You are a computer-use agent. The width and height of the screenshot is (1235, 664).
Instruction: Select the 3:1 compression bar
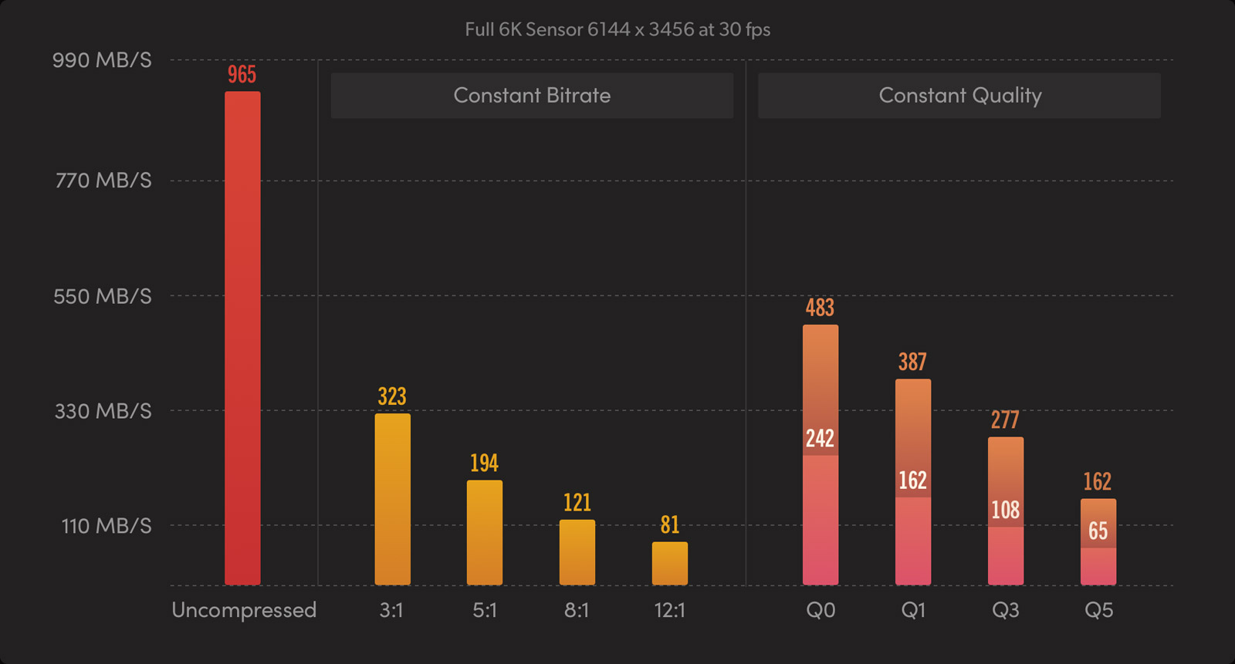[x=392, y=499]
